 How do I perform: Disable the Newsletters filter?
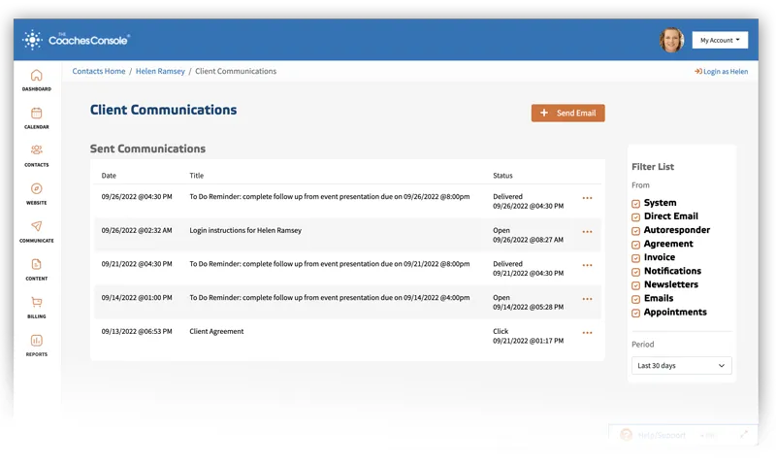point(636,285)
